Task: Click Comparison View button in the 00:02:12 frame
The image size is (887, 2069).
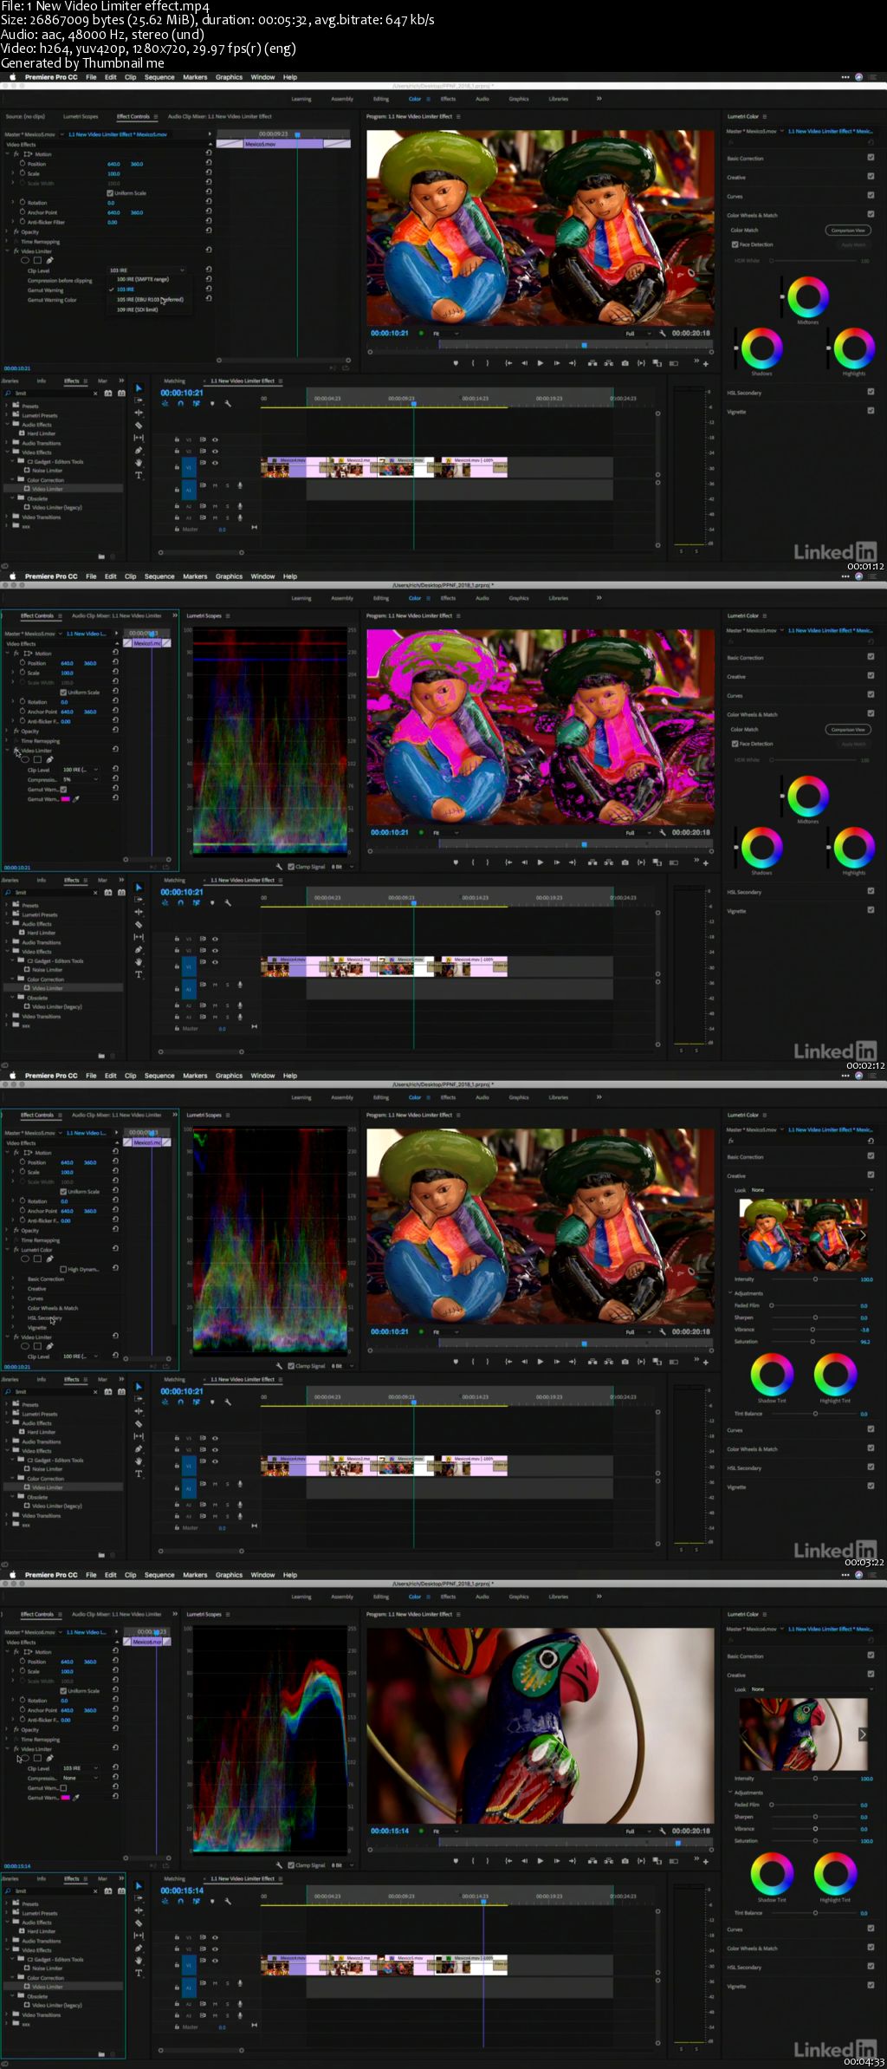Action: tap(847, 730)
